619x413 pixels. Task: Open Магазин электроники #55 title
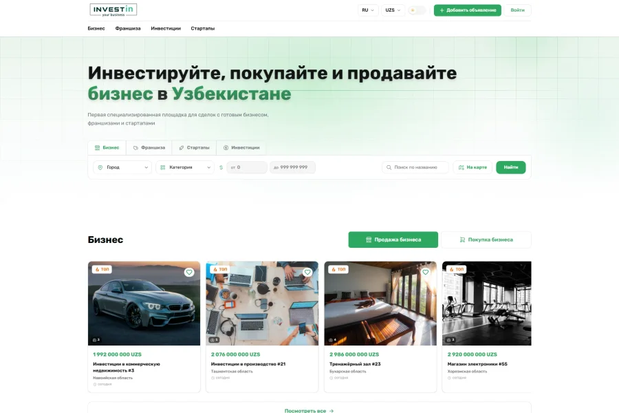(477, 364)
